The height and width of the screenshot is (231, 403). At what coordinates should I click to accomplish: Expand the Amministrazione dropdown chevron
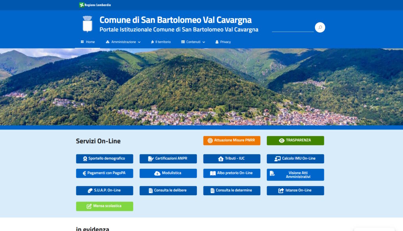(x=139, y=42)
